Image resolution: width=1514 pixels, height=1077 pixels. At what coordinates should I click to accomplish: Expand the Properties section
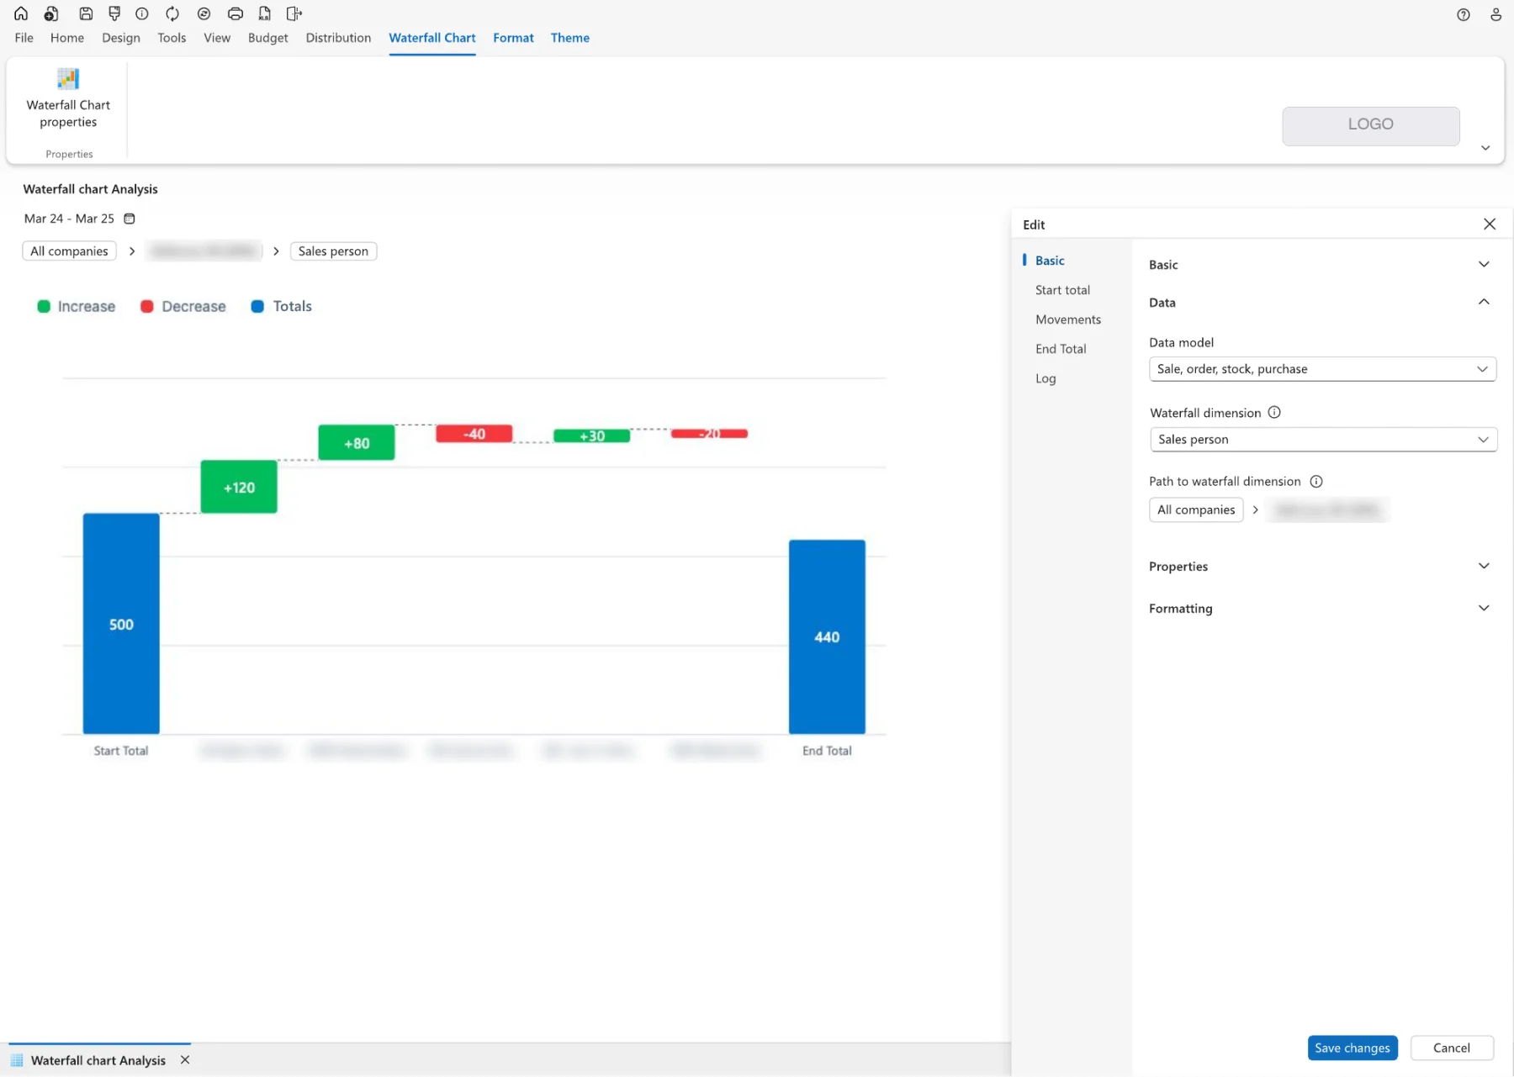click(1484, 566)
